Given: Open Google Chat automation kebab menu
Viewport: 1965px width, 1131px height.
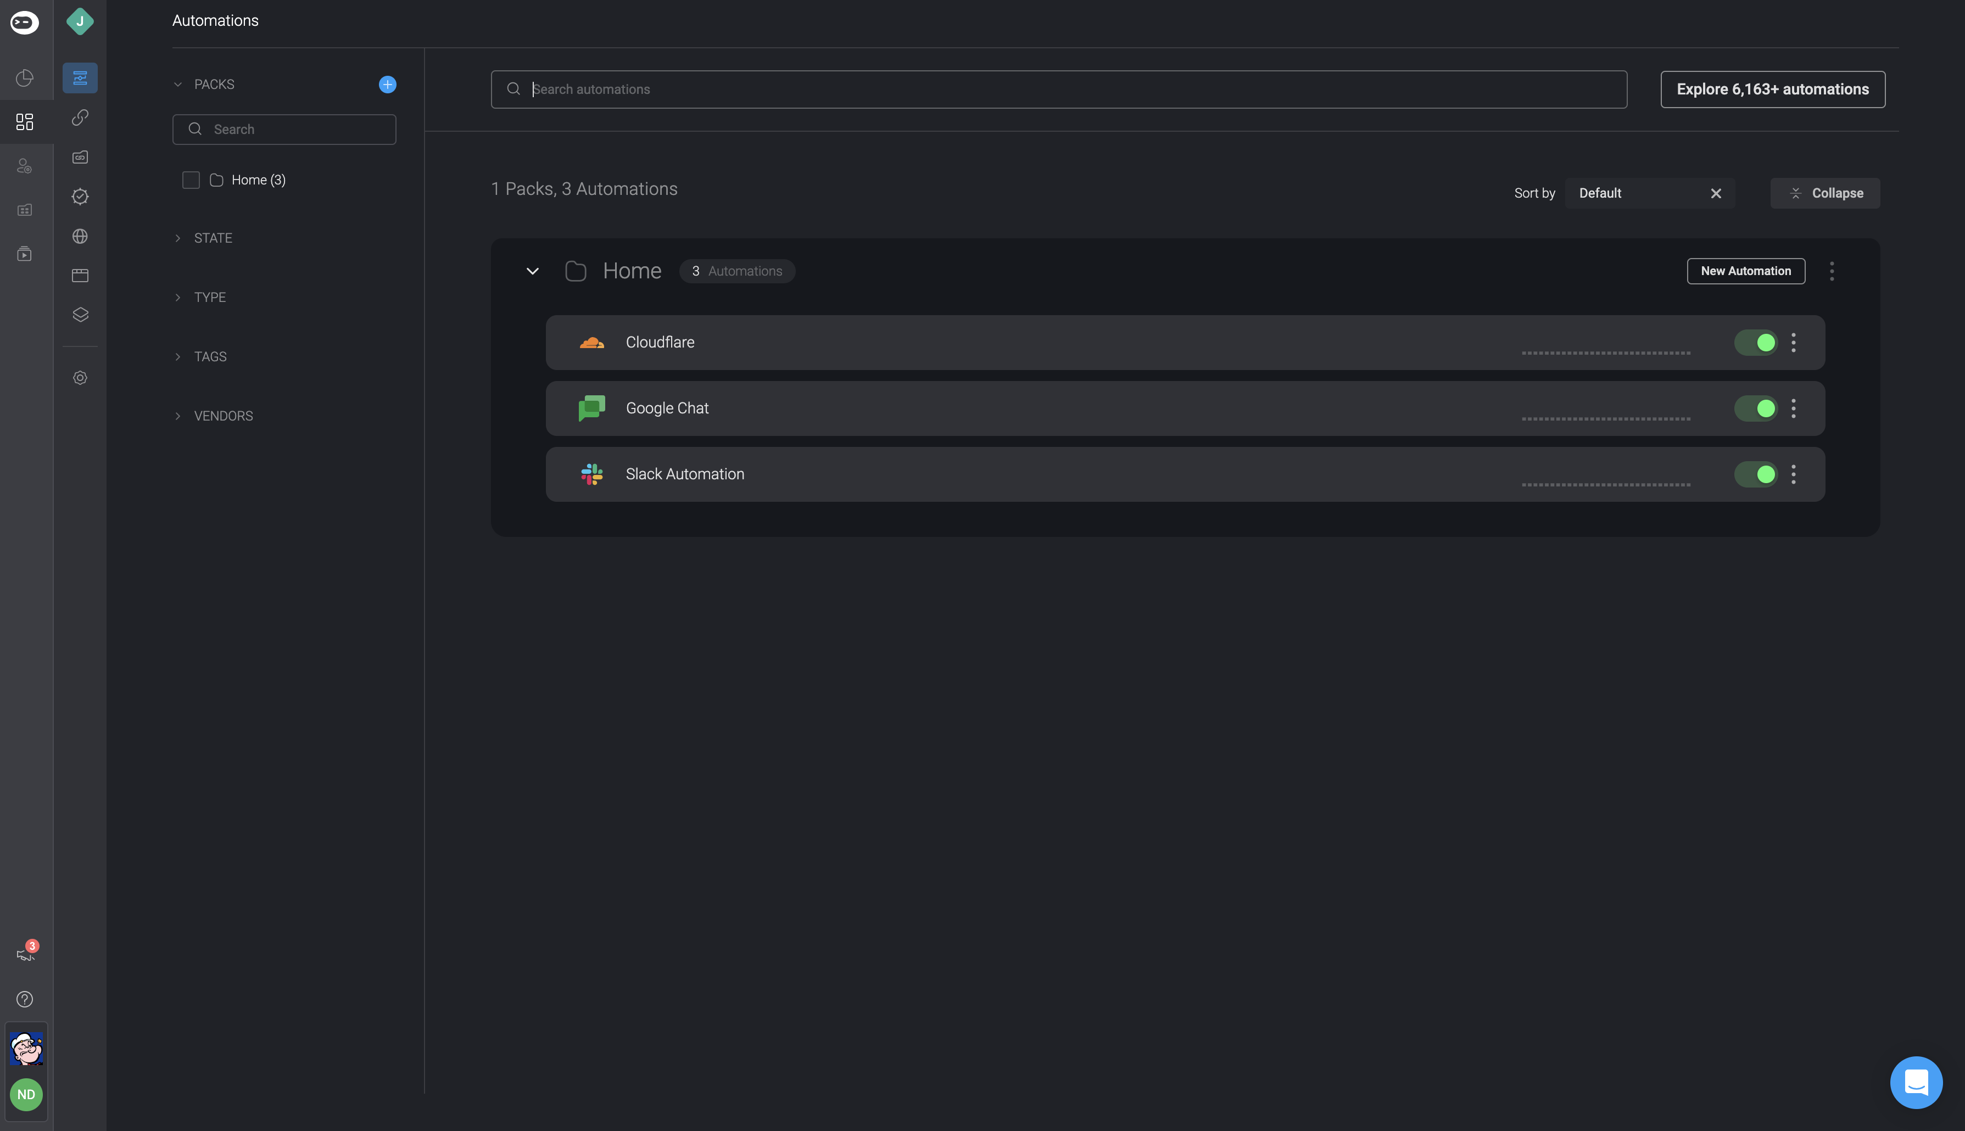Looking at the screenshot, I should click(1793, 408).
